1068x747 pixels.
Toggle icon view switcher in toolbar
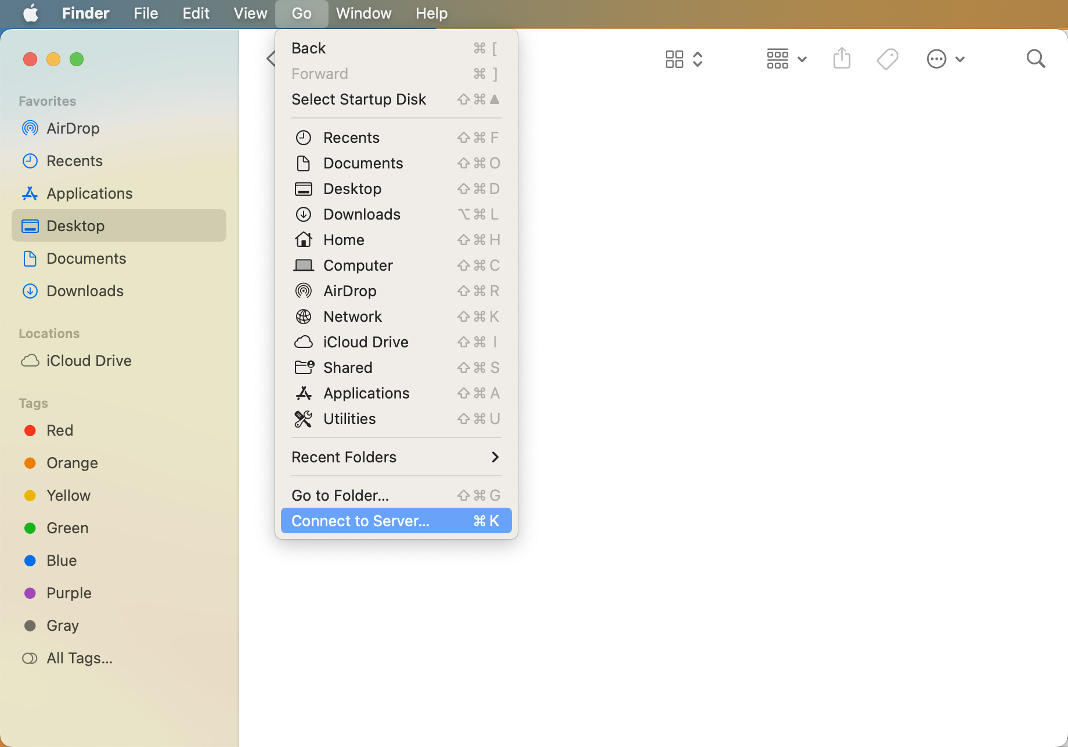pos(684,59)
